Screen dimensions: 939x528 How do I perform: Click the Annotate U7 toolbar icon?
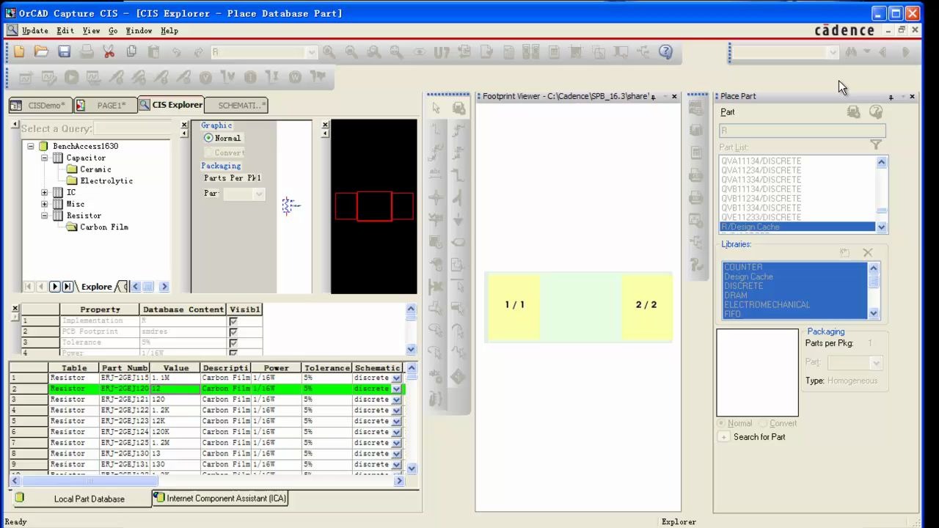(441, 51)
